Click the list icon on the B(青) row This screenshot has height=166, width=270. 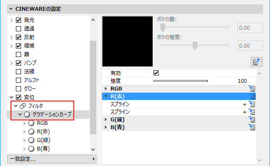252,127
